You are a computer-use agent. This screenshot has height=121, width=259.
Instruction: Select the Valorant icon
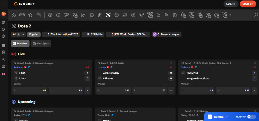tap(141, 15)
